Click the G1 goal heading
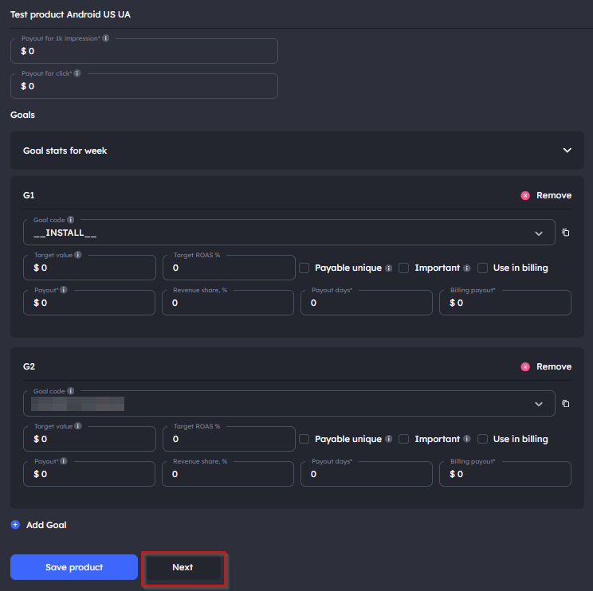This screenshot has width=593, height=591. (29, 195)
